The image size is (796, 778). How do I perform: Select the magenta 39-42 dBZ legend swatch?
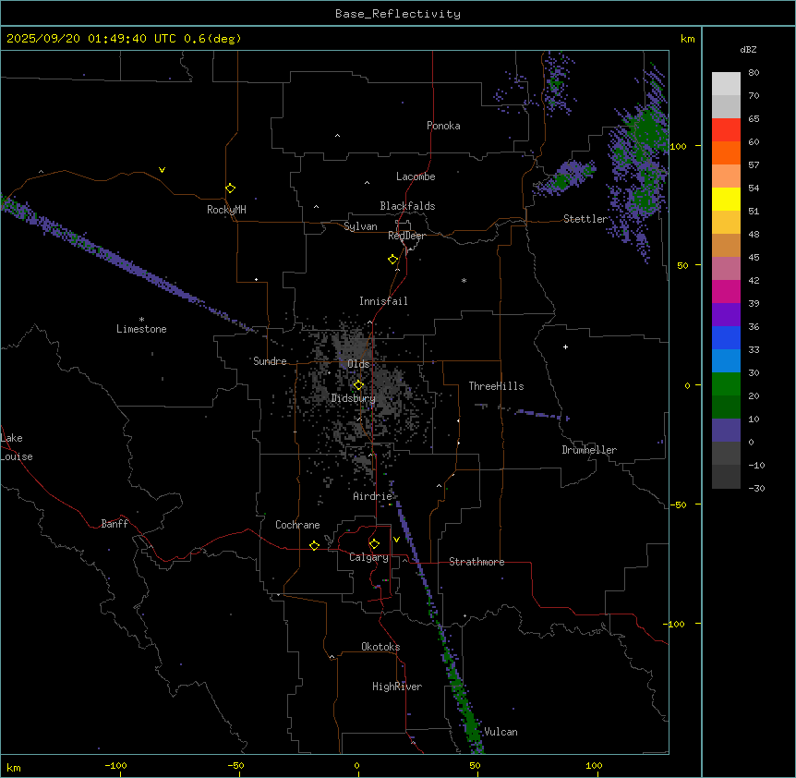pos(726,291)
